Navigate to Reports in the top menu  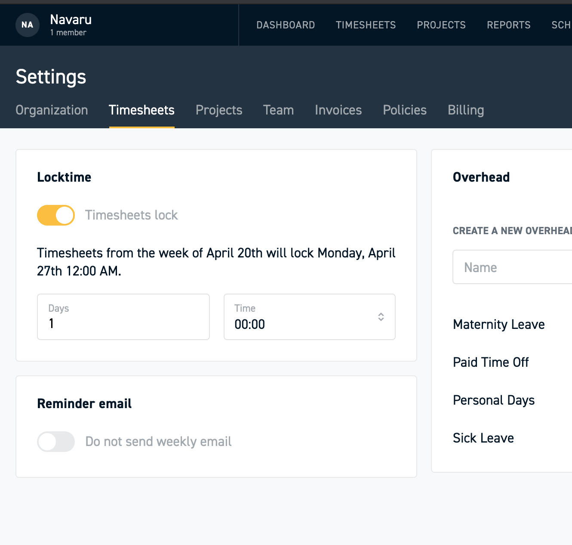coord(508,25)
